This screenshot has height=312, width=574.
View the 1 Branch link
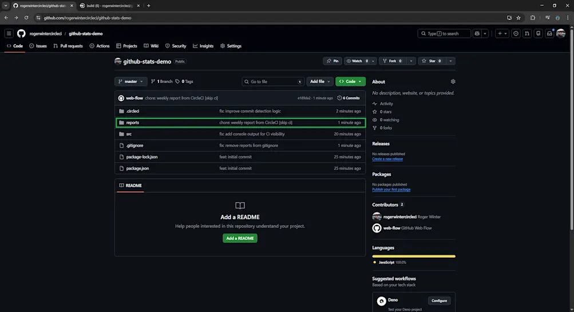pos(161,81)
